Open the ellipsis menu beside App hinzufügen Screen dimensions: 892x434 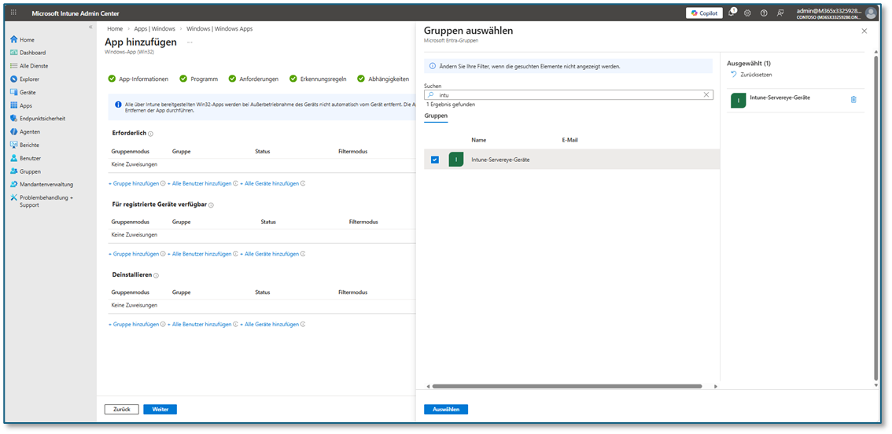[x=190, y=42]
